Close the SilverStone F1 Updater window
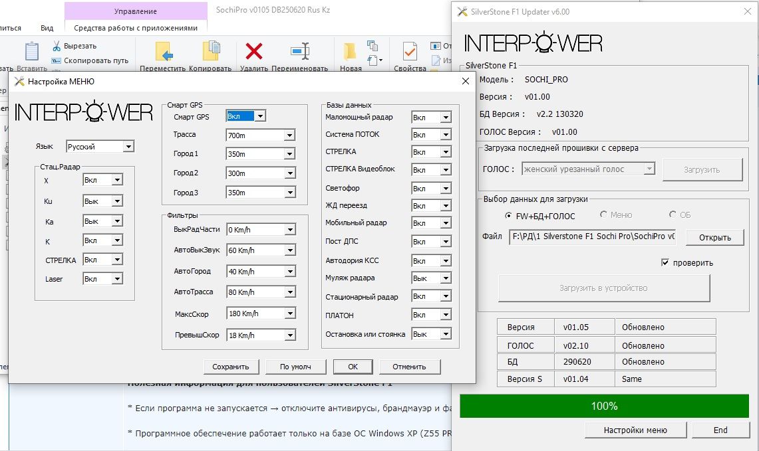This screenshot has height=451, width=759. (x=748, y=11)
